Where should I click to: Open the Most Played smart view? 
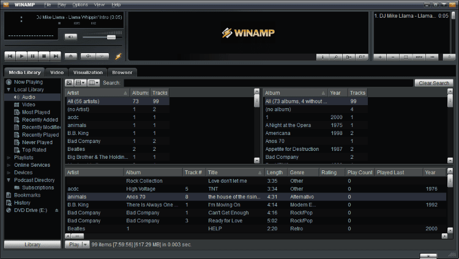pyautogui.click(x=35, y=112)
